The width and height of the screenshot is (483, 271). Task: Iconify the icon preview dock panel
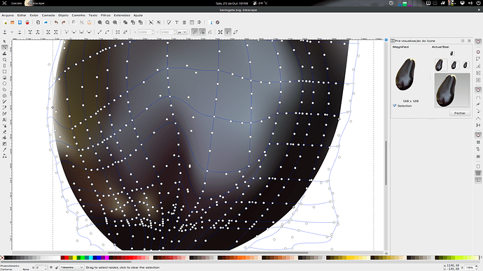[463, 41]
